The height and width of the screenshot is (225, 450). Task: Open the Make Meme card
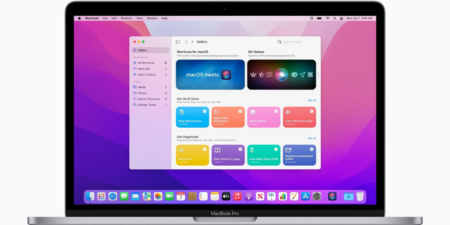[264, 117]
